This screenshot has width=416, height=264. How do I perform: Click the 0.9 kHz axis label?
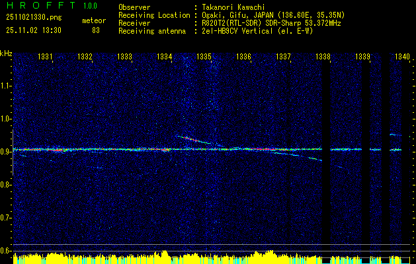[5, 152]
